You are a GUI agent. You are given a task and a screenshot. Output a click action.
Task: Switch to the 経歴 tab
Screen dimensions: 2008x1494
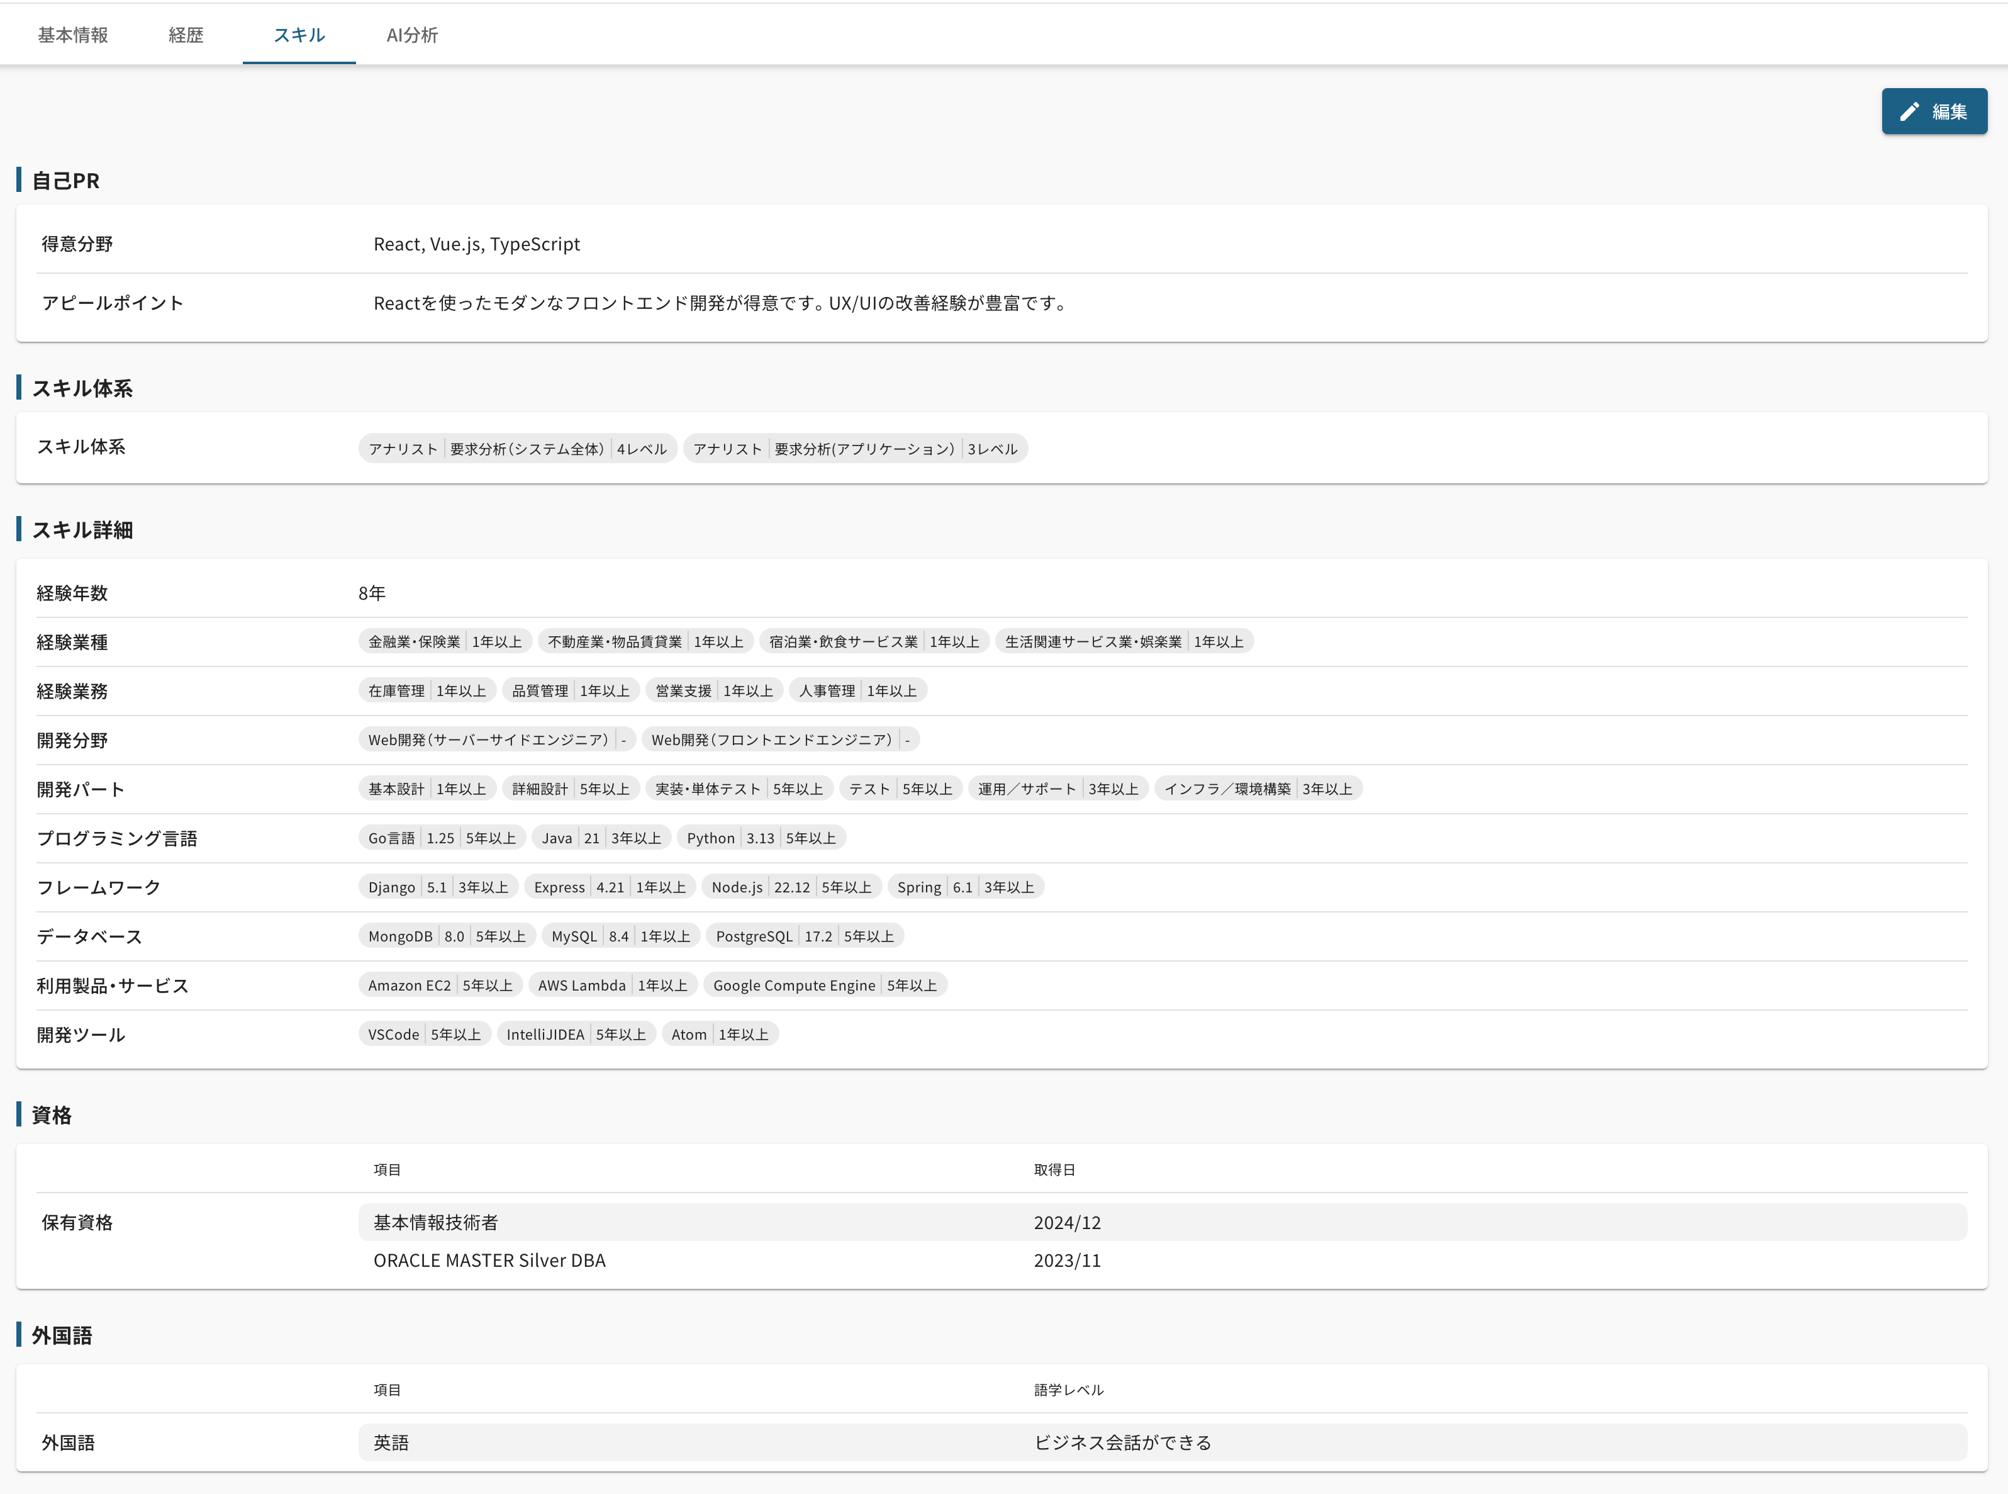tap(186, 35)
